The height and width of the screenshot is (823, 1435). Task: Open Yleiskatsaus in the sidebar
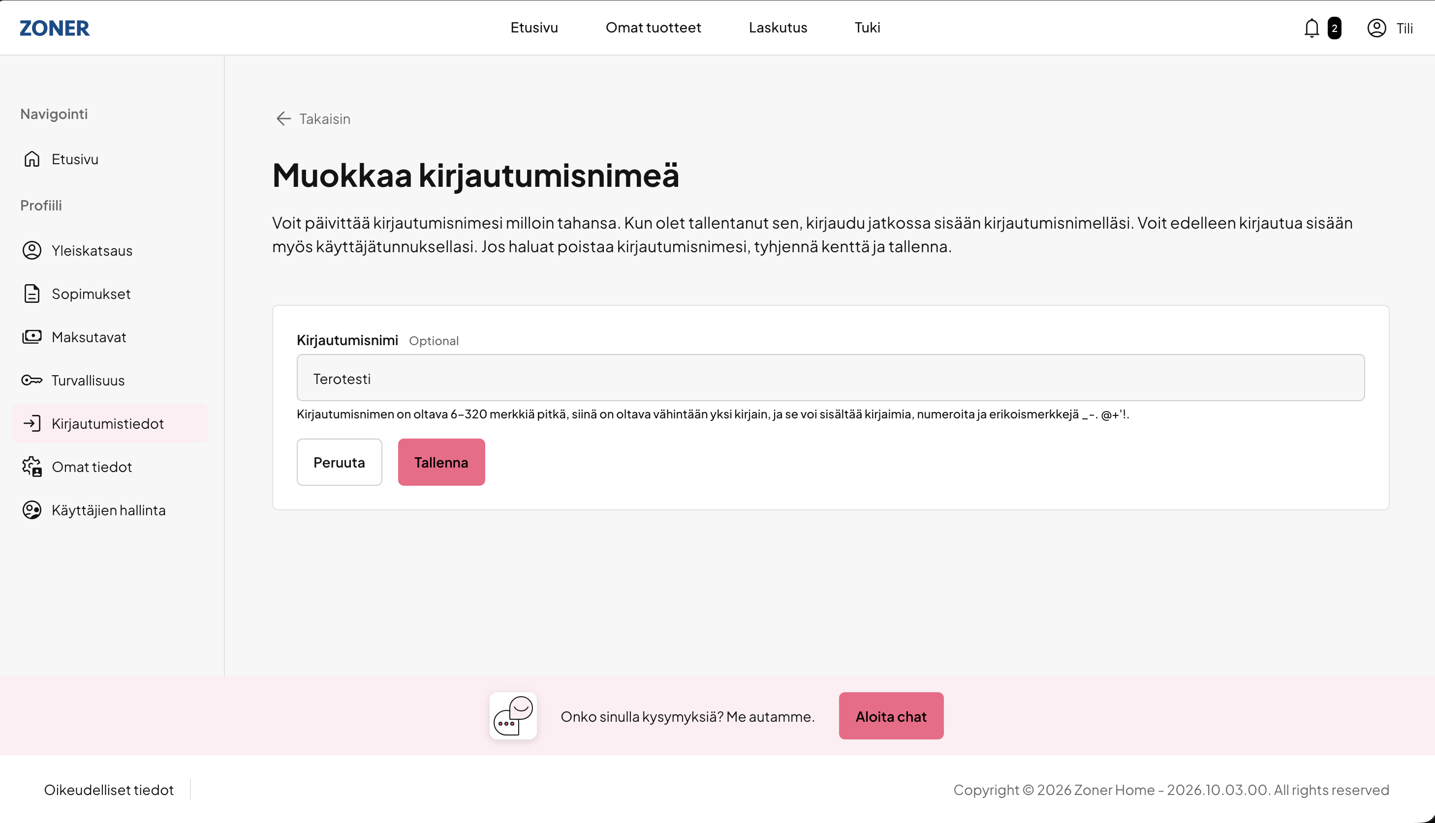[x=92, y=250]
